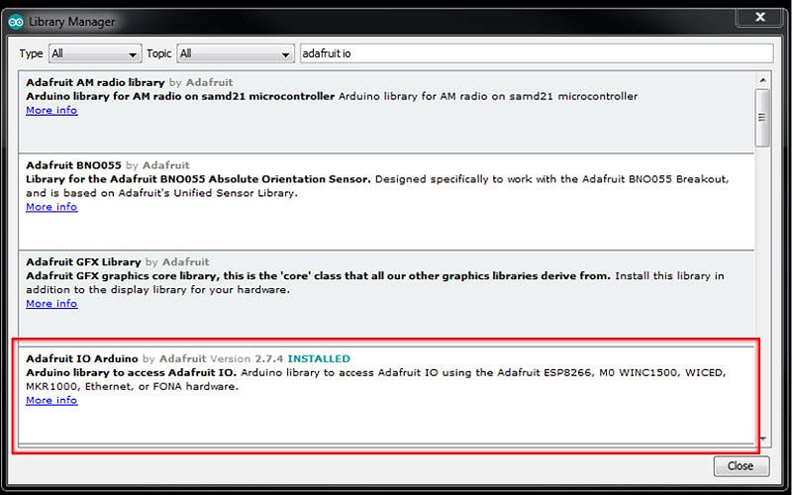Click the scrollbar up arrow
The width and height of the screenshot is (792, 495).
click(x=762, y=78)
